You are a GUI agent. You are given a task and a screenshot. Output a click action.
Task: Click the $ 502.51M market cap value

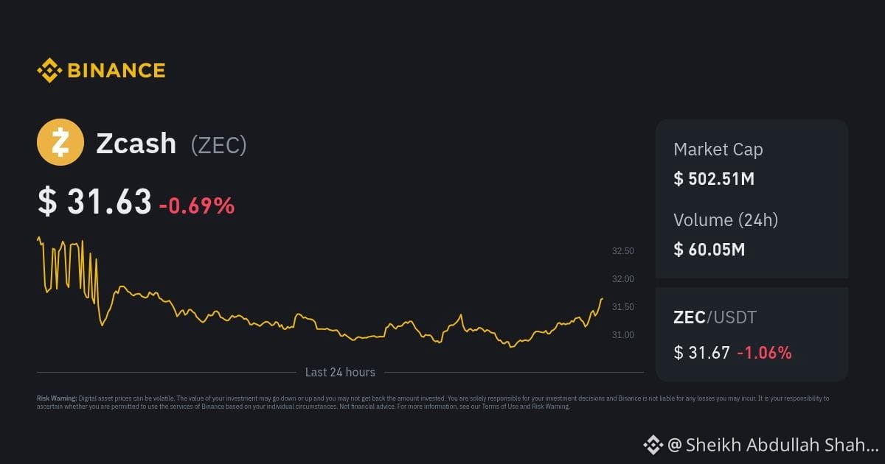click(x=714, y=178)
